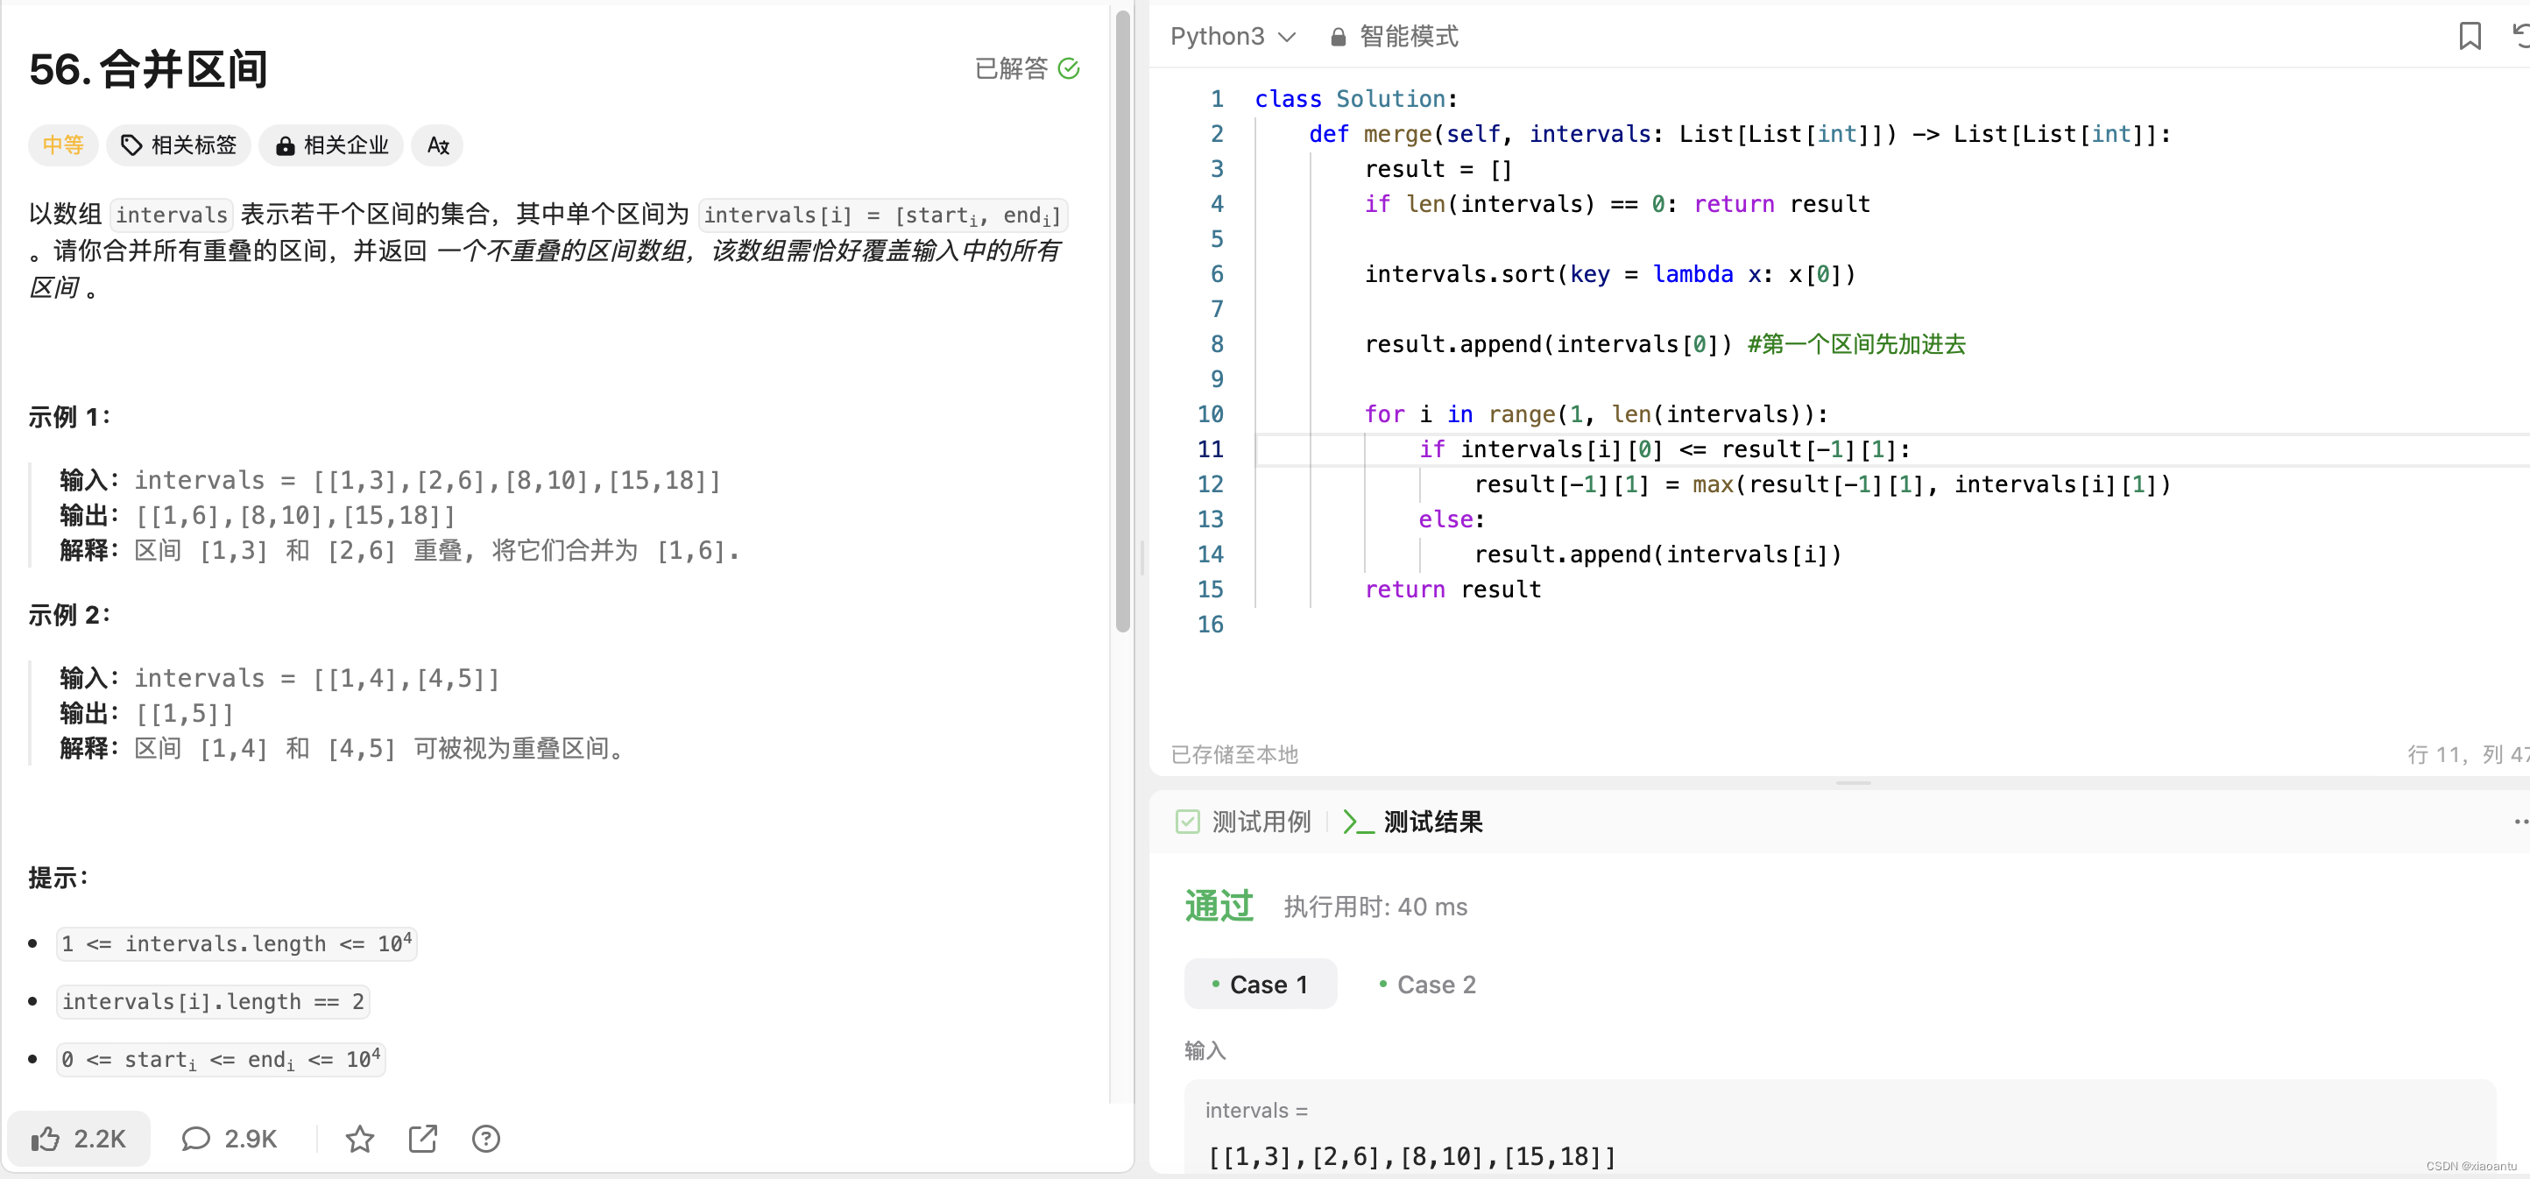Click the green solved checkmark icon
This screenshot has width=2530, height=1179.
point(1069,67)
